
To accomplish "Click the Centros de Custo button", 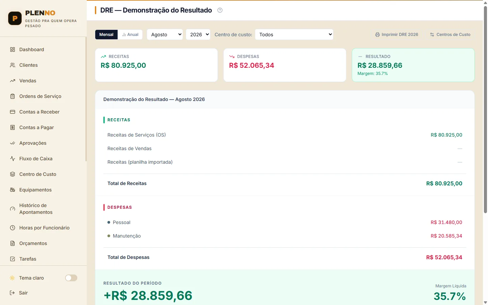I will [450, 35].
